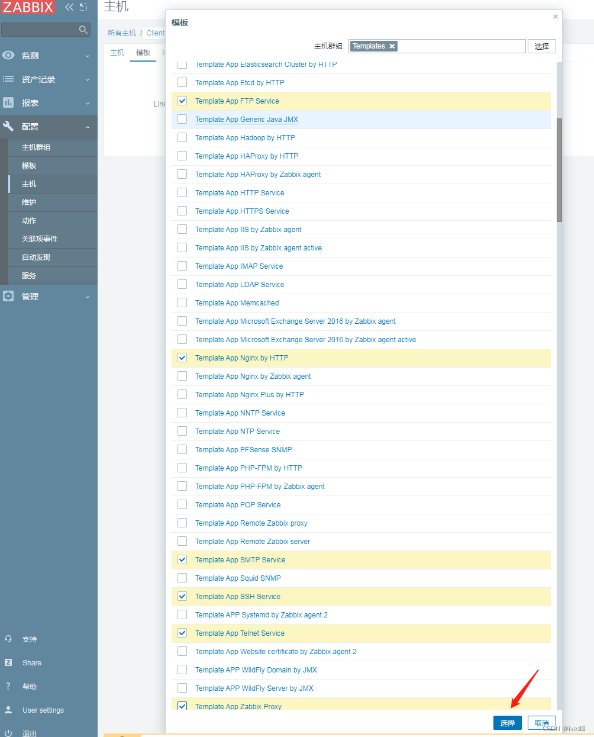Click the sidebar search magnifier icon
594x737 pixels.
coord(83,30)
